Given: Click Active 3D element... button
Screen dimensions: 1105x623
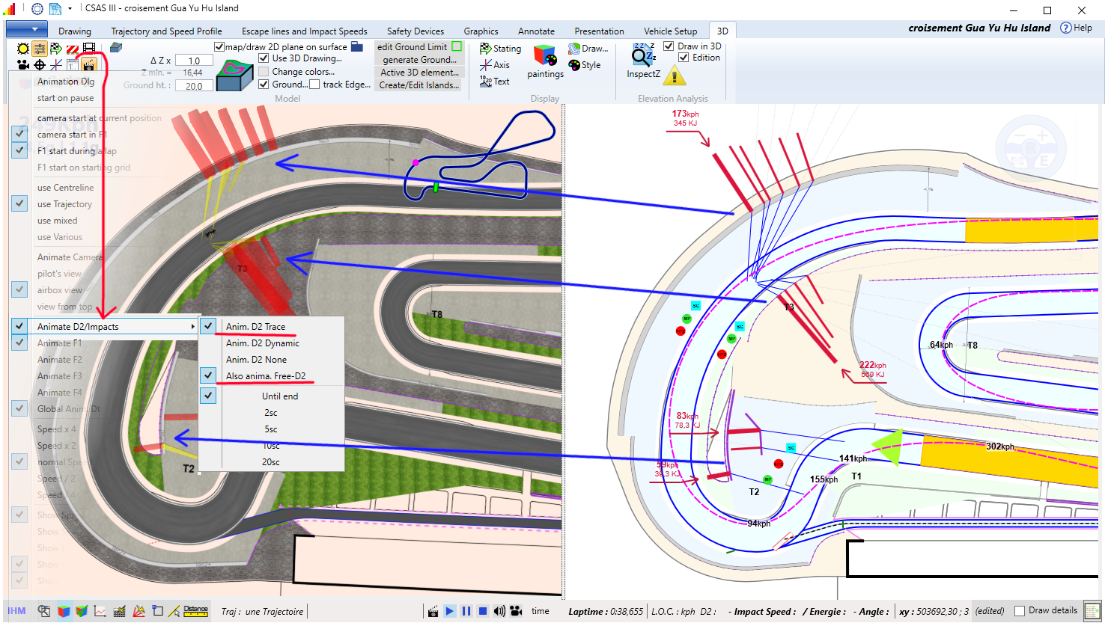Looking at the screenshot, I should [x=419, y=72].
